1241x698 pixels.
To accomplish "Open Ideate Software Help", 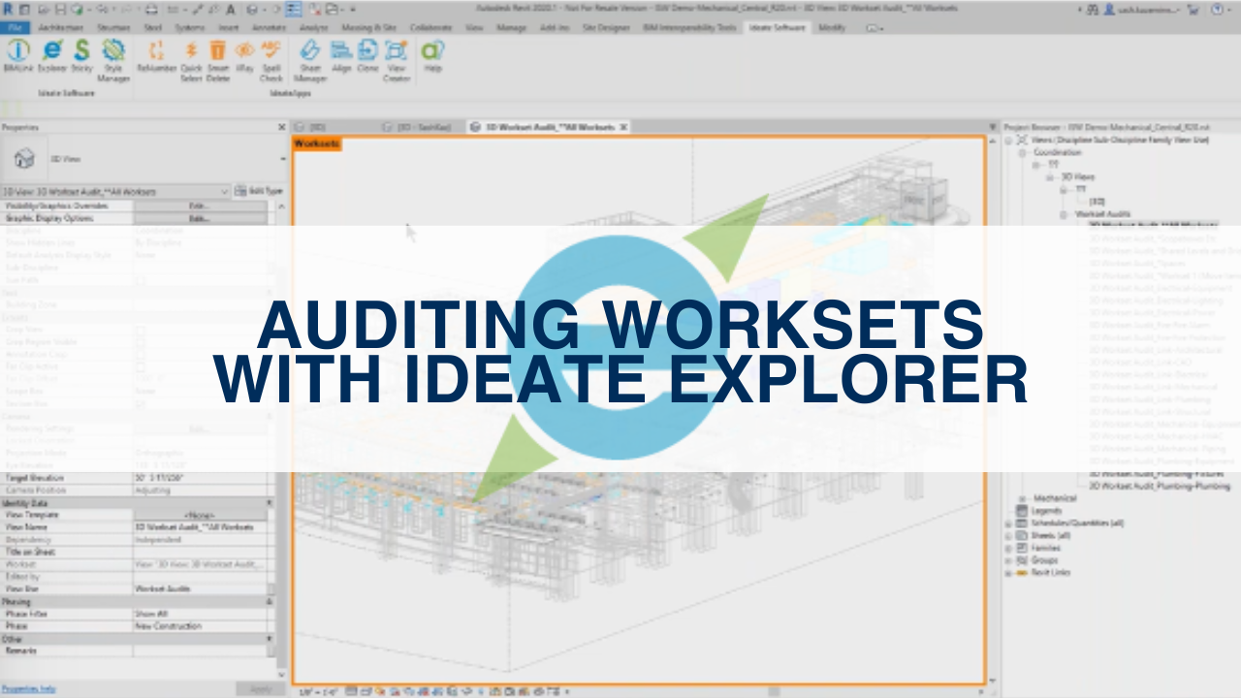I will tap(432, 58).
